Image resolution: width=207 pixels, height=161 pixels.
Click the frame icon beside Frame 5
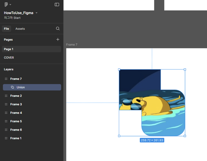[6, 121]
